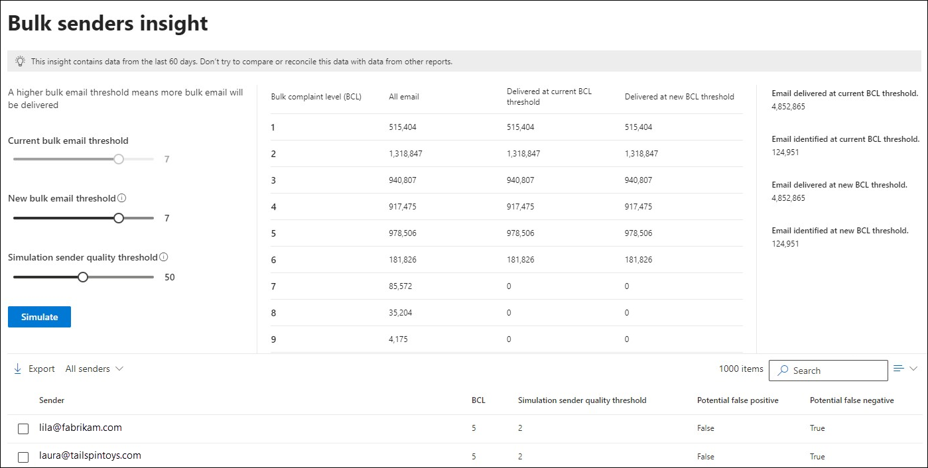
Task: Sort by the BCL column header
Action: (x=478, y=400)
